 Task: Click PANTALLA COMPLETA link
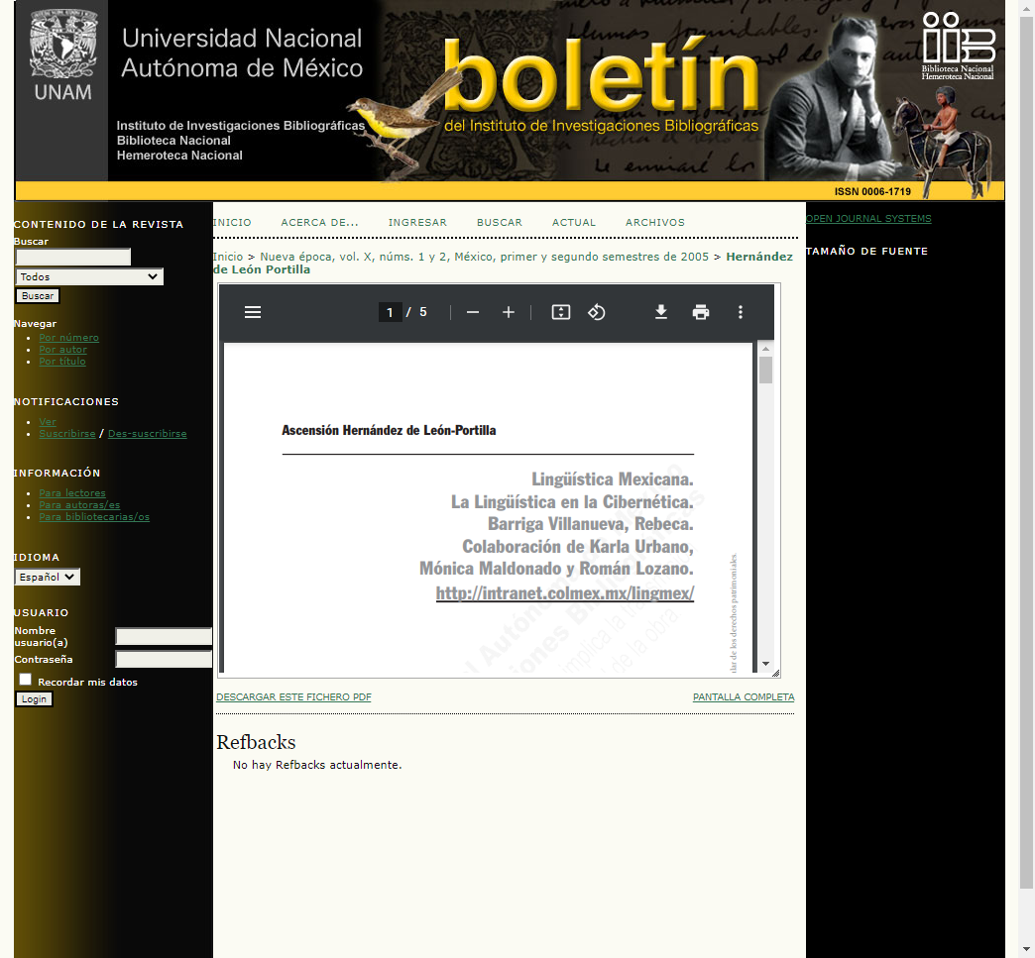(x=744, y=697)
